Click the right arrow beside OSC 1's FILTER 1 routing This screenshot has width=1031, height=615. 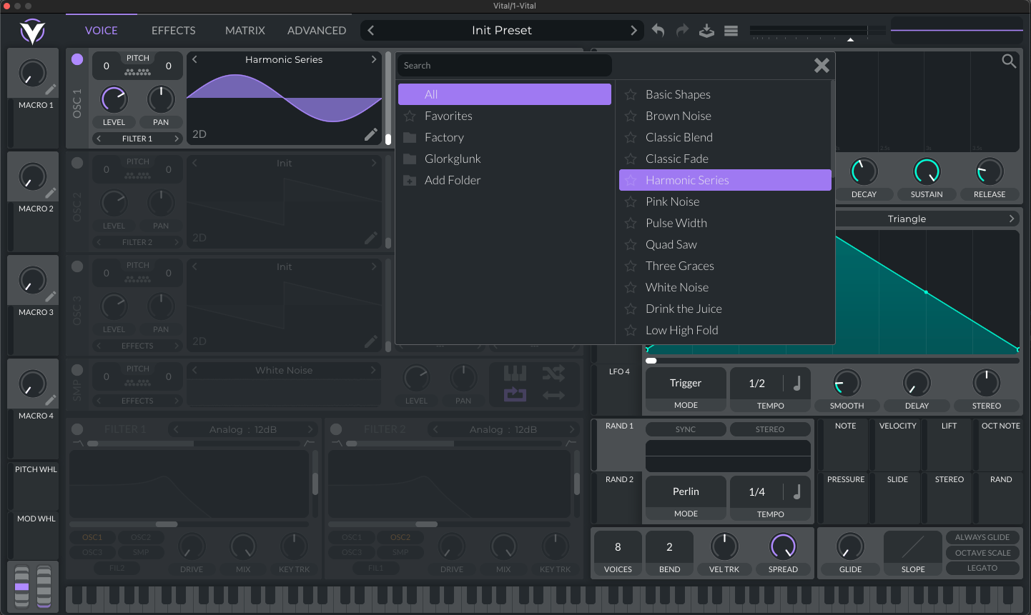coord(176,139)
